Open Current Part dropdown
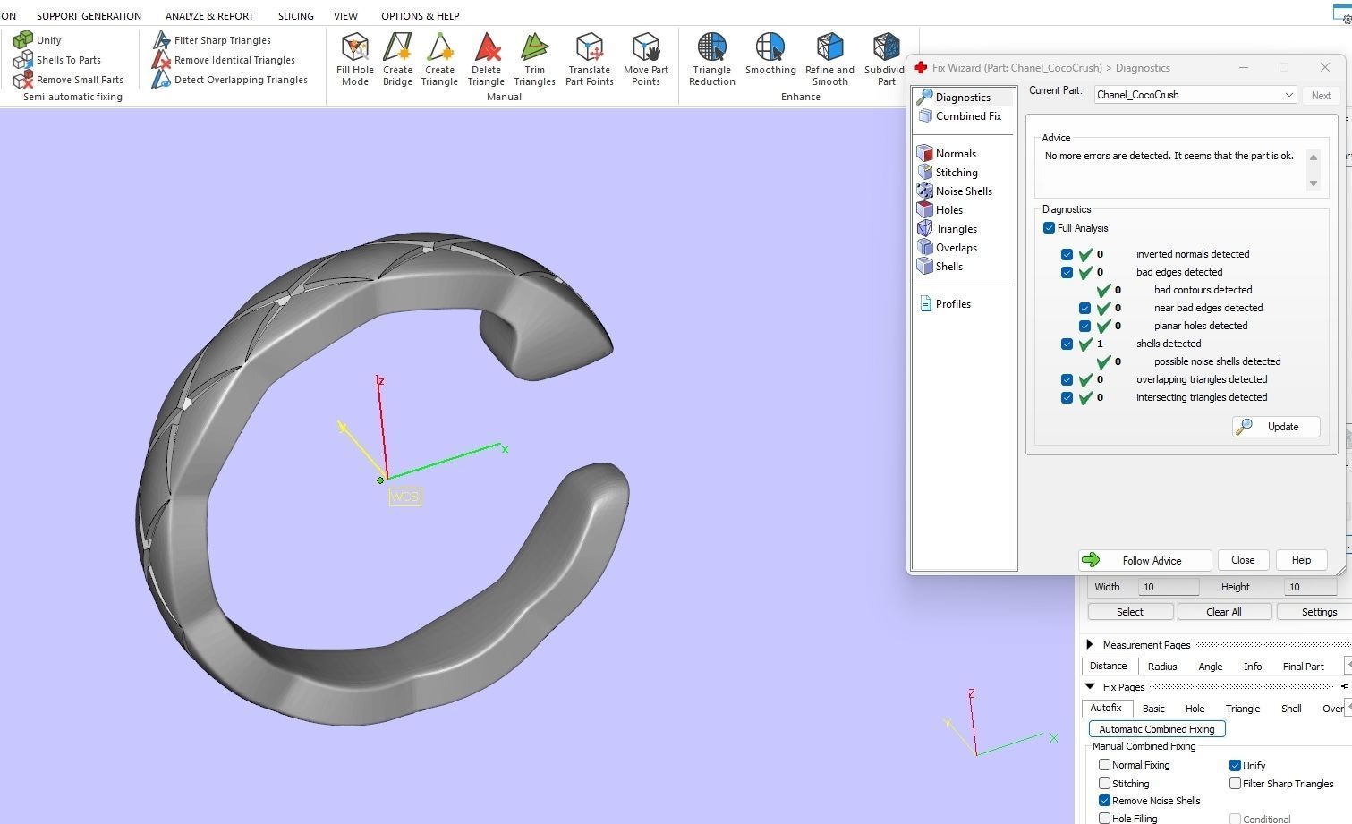Viewport: 1352px width, 824px height. point(1195,95)
